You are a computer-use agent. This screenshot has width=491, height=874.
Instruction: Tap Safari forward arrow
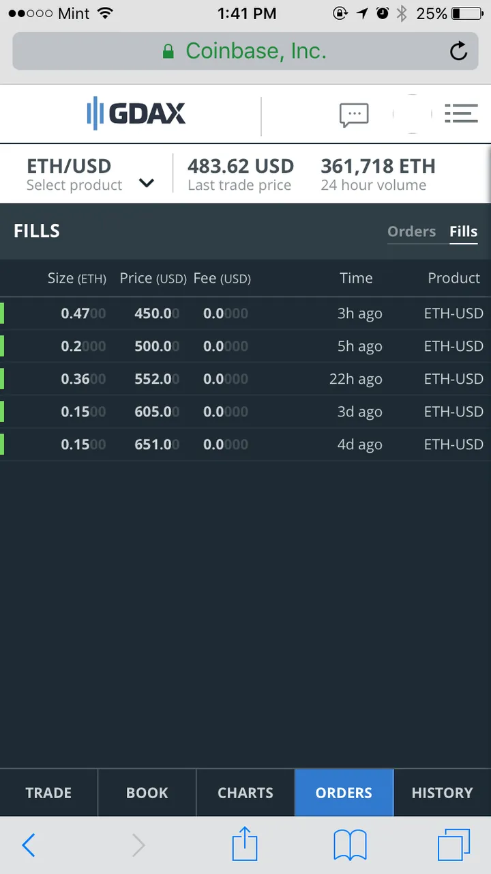138,845
